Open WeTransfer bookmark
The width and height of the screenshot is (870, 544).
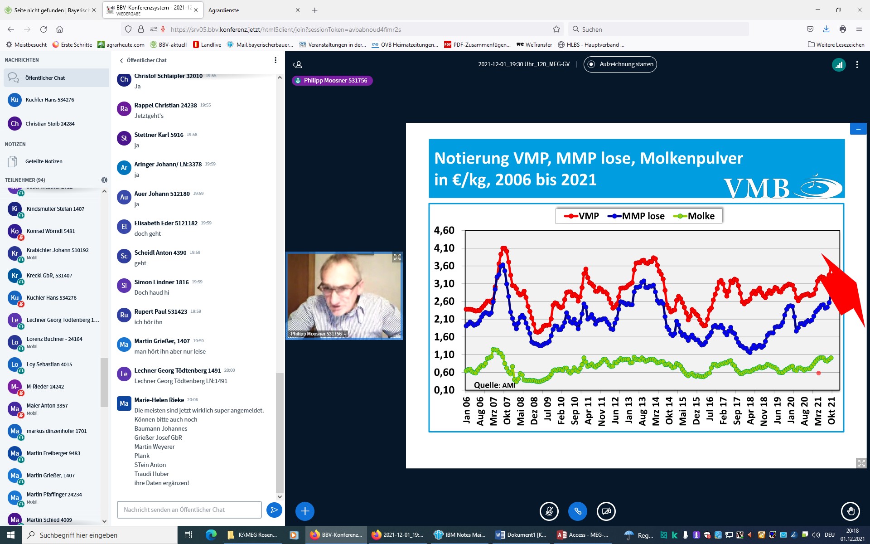(534, 45)
